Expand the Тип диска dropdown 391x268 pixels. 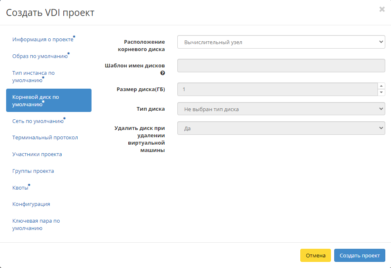(x=281, y=109)
